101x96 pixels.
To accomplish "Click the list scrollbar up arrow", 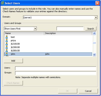I will point(94,33).
